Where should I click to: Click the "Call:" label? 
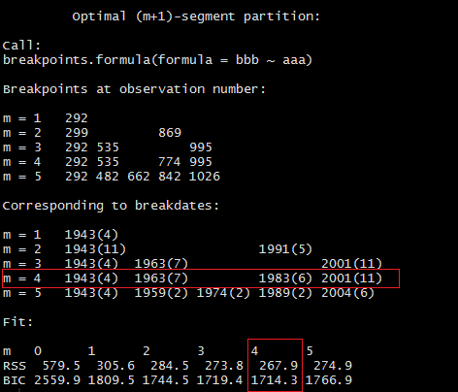[21, 46]
